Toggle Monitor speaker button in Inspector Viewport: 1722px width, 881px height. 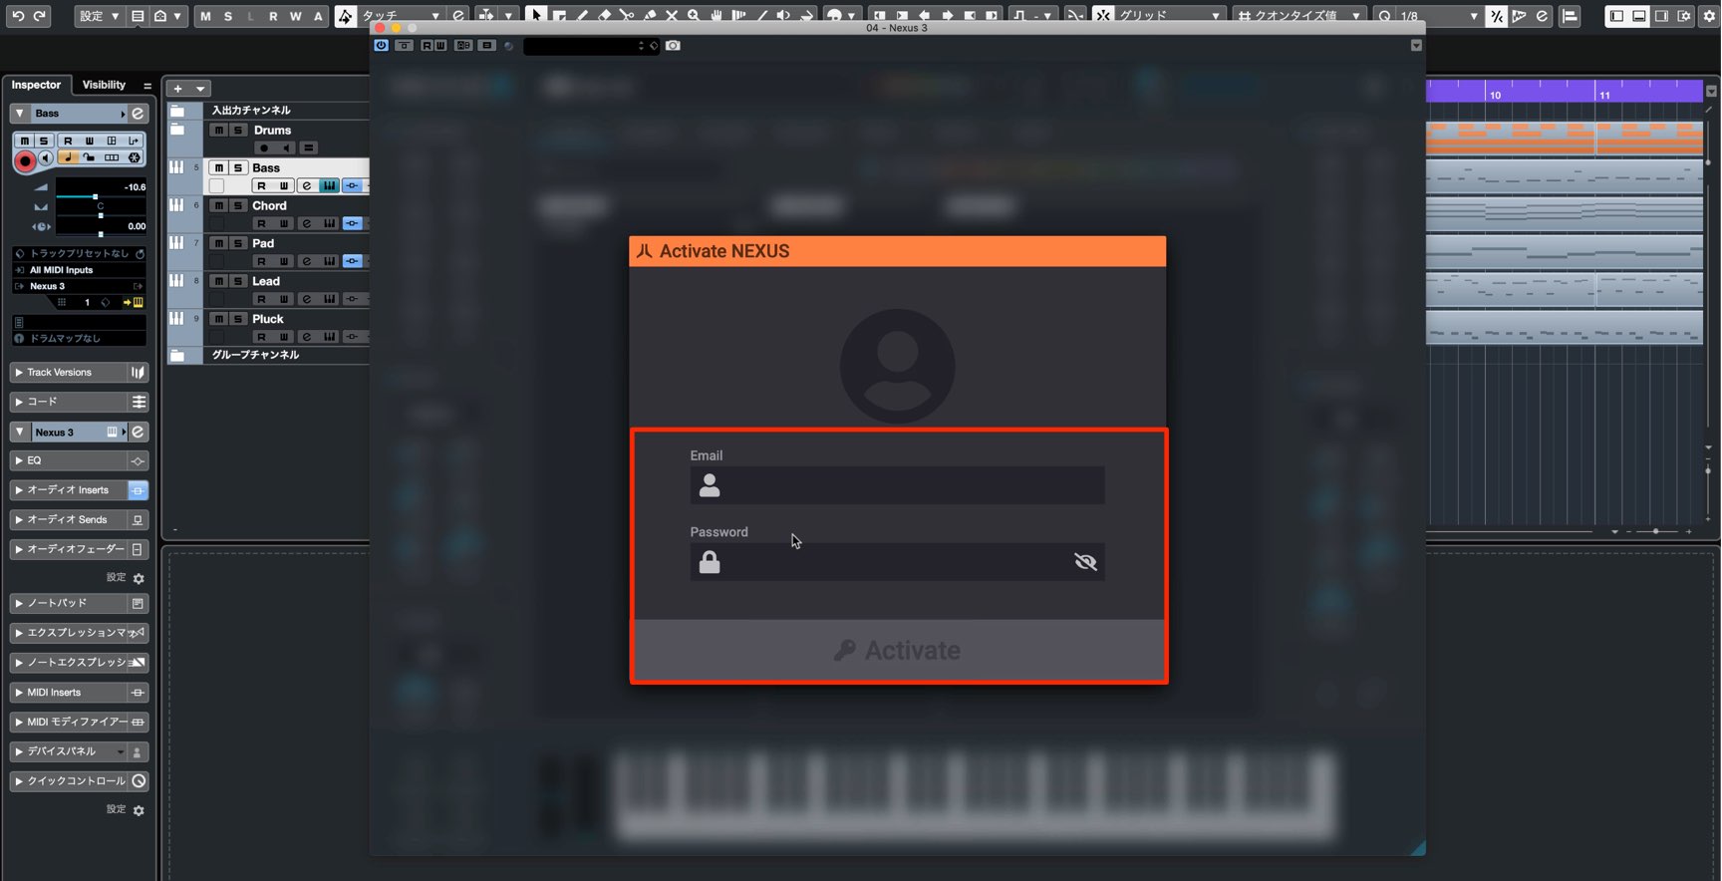click(x=46, y=158)
